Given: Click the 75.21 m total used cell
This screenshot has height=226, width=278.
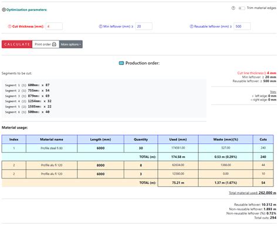Looking at the screenshot, I should (178, 183).
